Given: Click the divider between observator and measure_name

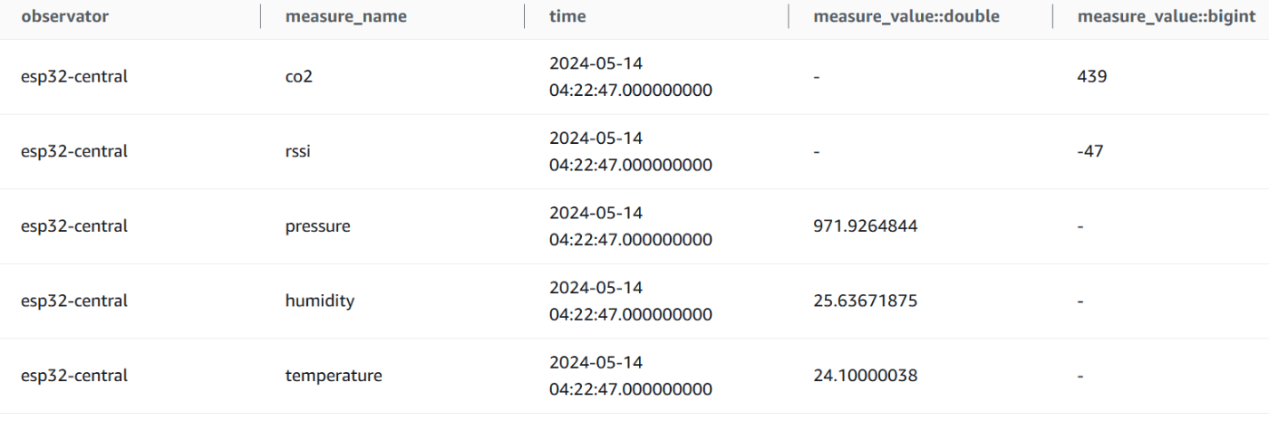Looking at the screenshot, I should [x=260, y=16].
